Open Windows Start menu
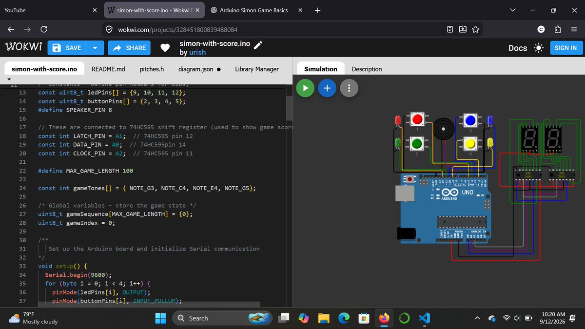The height and width of the screenshot is (329, 585). pyautogui.click(x=160, y=318)
